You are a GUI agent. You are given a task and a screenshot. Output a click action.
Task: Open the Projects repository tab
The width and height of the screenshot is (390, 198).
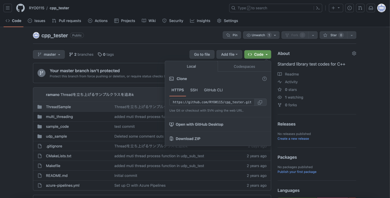125,21
